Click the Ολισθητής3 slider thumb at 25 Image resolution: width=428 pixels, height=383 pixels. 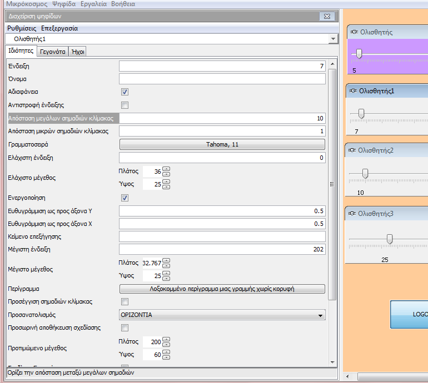point(390,239)
